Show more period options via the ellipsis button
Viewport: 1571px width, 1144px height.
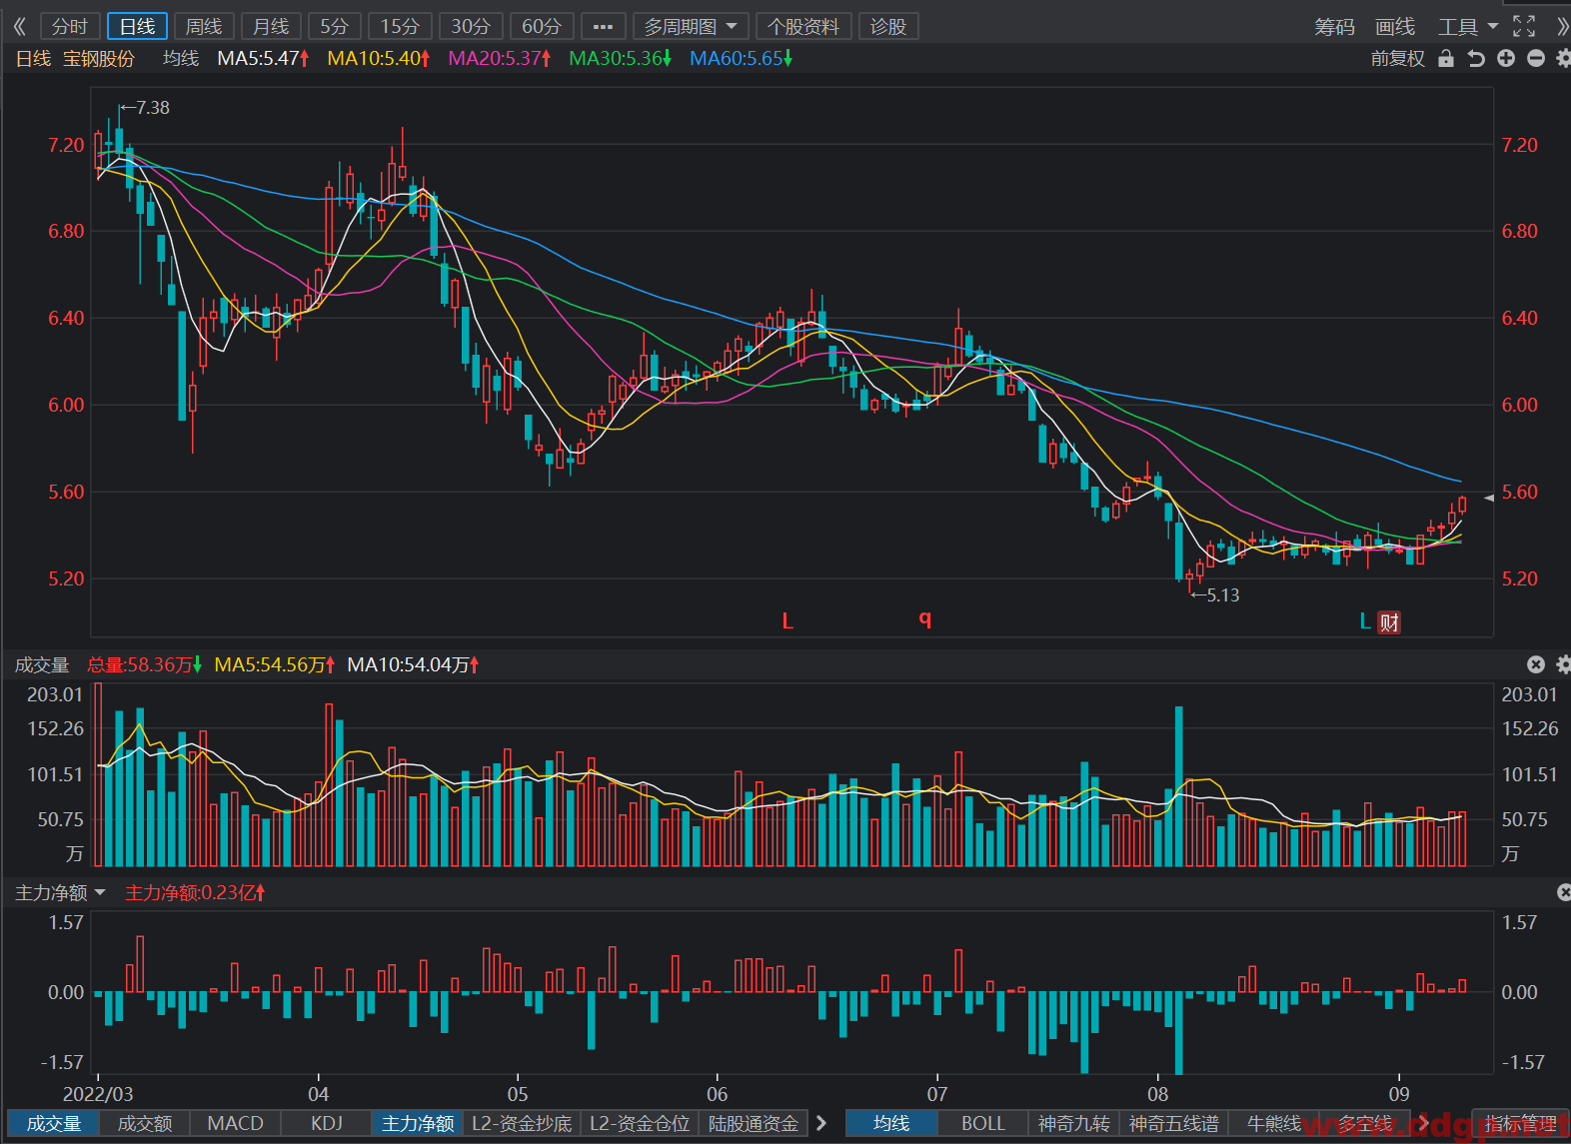[603, 26]
